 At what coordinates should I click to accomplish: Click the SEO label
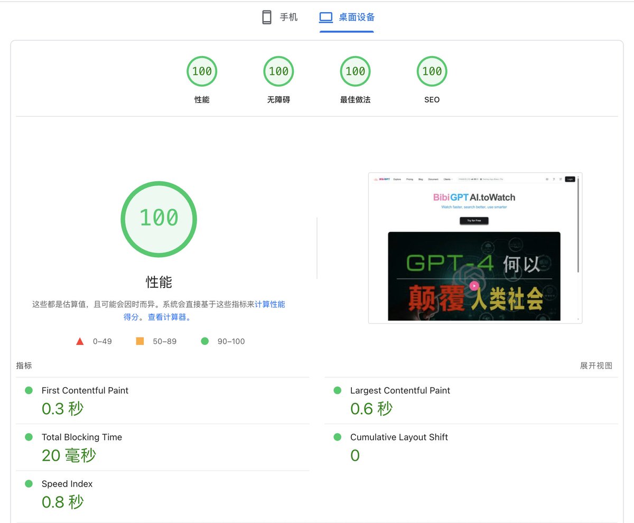(x=432, y=99)
